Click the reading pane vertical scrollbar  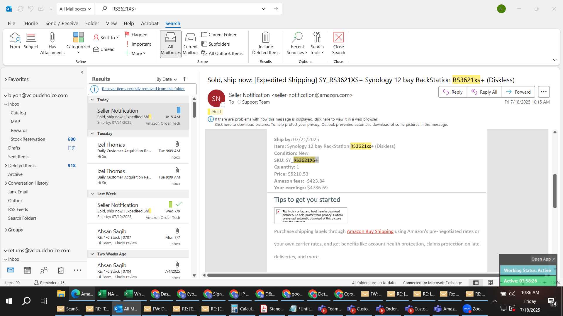[x=555, y=191]
